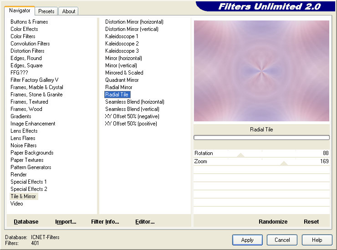
Task: Select Buttons & Frames category
Action: tap(29, 22)
